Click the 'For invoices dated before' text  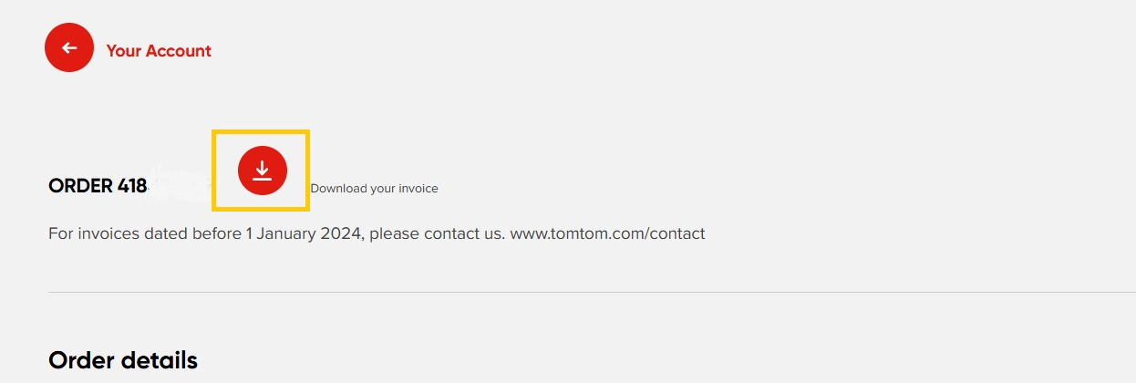(x=145, y=233)
